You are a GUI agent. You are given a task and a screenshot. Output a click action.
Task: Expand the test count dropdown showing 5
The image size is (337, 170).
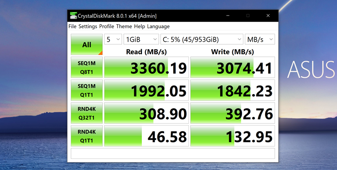(113, 40)
